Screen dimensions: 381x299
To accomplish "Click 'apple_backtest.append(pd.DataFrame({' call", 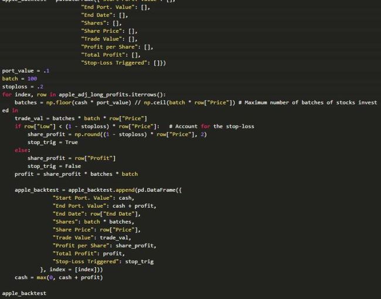I will (x=125, y=190).
